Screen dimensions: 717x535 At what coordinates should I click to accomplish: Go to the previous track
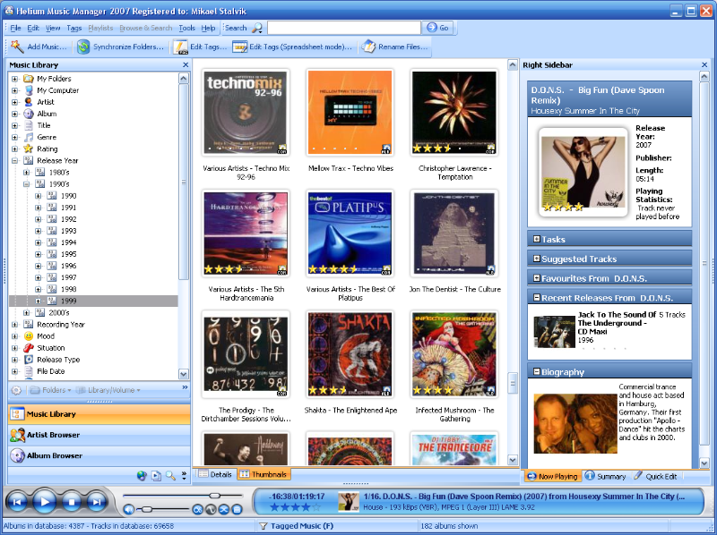tap(17, 502)
